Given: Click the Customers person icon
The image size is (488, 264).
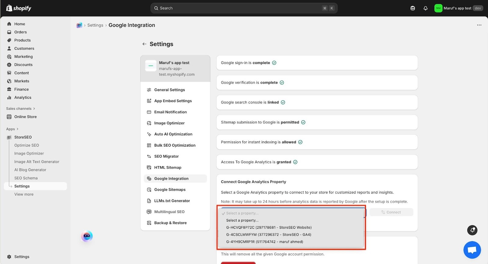Looking at the screenshot, I should tap(9, 48).
